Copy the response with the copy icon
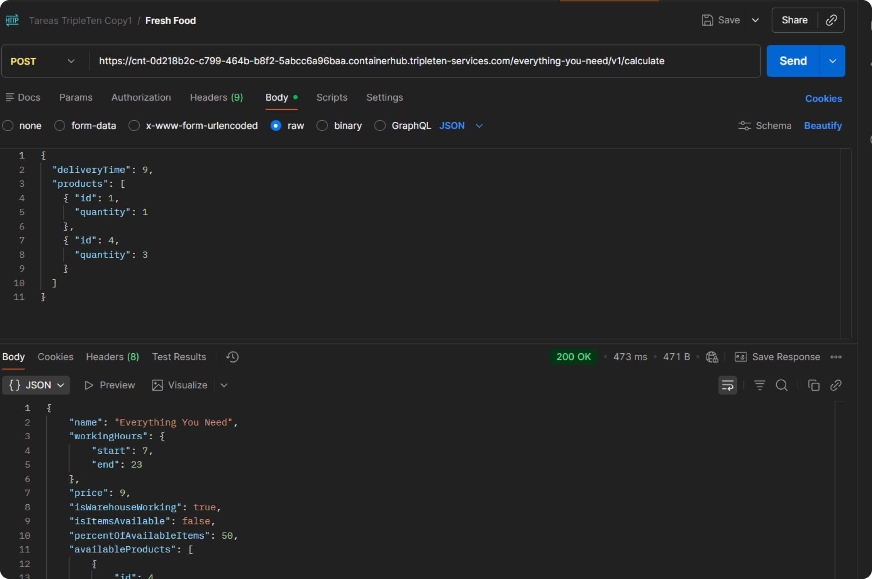The height and width of the screenshot is (579, 872). point(813,385)
